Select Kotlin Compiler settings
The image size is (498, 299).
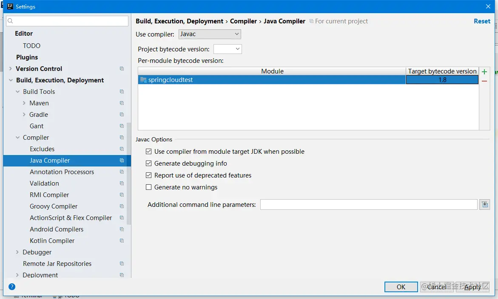[52, 241]
